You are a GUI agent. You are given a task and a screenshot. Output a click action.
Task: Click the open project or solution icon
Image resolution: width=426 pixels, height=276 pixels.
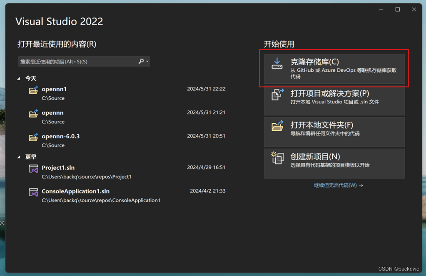(277, 95)
